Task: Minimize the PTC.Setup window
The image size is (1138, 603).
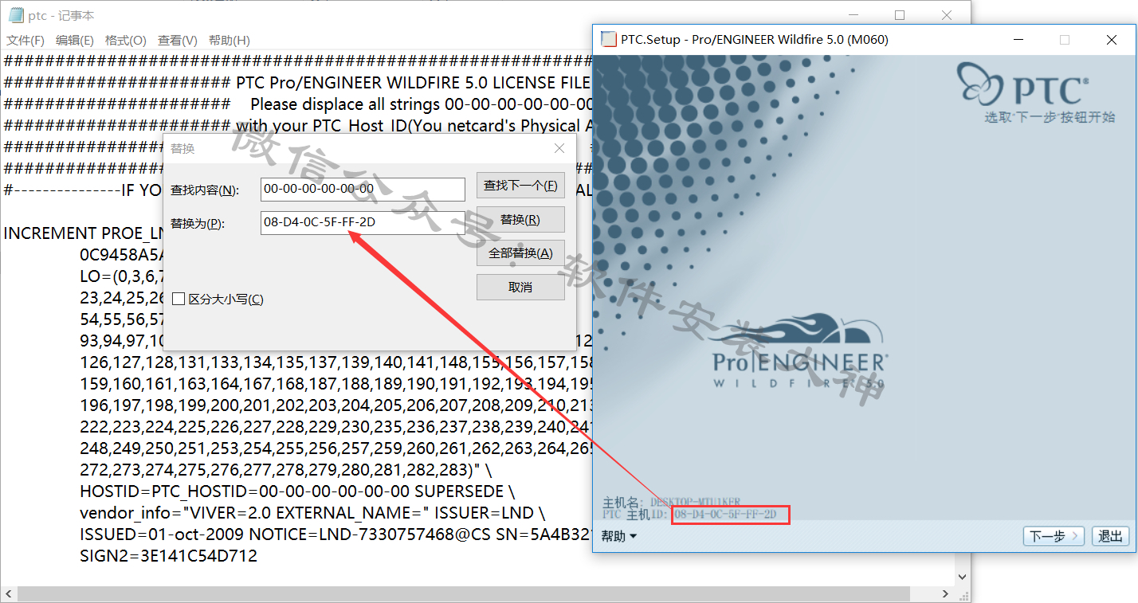Action: [1018, 39]
